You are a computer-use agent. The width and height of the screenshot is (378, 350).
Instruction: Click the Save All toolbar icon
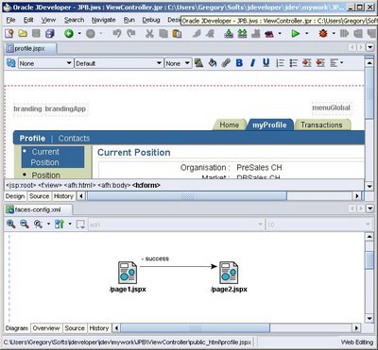pyautogui.click(x=50, y=34)
